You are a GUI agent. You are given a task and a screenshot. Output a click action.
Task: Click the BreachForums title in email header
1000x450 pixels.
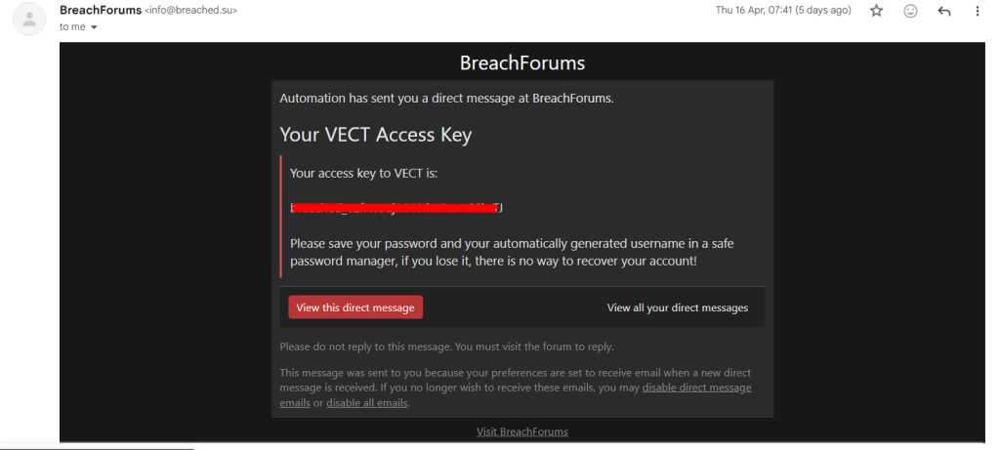pos(521,63)
